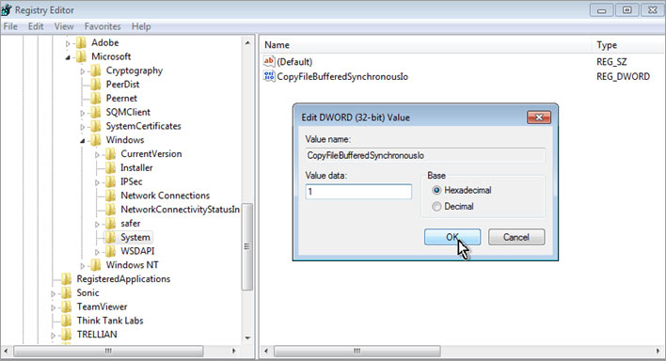Image resolution: width=666 pixels, height=361 pixels.
Task: Click the Peernet folder icon
Action: 96,99
